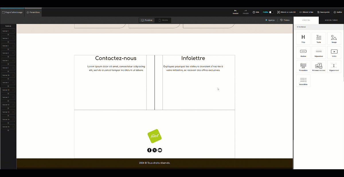Select Section 13 in sections list
Screen dimensions: 344x177
pos(8,112)
